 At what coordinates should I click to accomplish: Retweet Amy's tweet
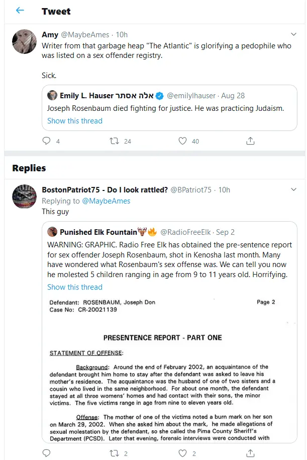[x=114, y=141]
